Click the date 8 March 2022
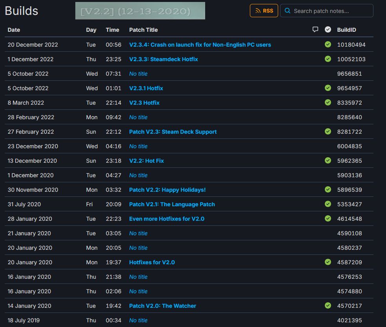This screenshot has height=327, width=386. coord(26,103)
